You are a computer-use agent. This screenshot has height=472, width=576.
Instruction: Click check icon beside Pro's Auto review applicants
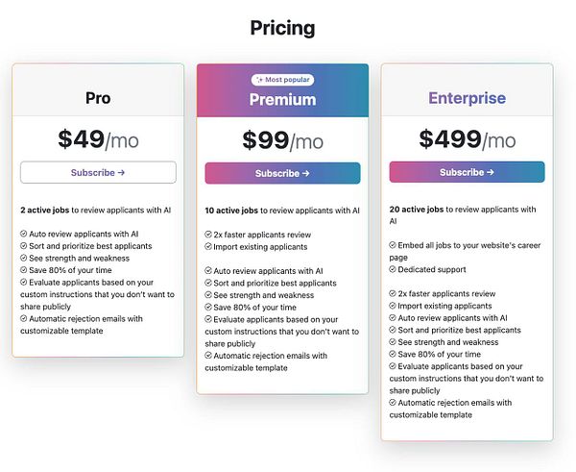pyautogui.click(x=24, y=234)
